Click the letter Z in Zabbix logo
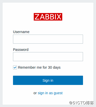 [37, 17]
